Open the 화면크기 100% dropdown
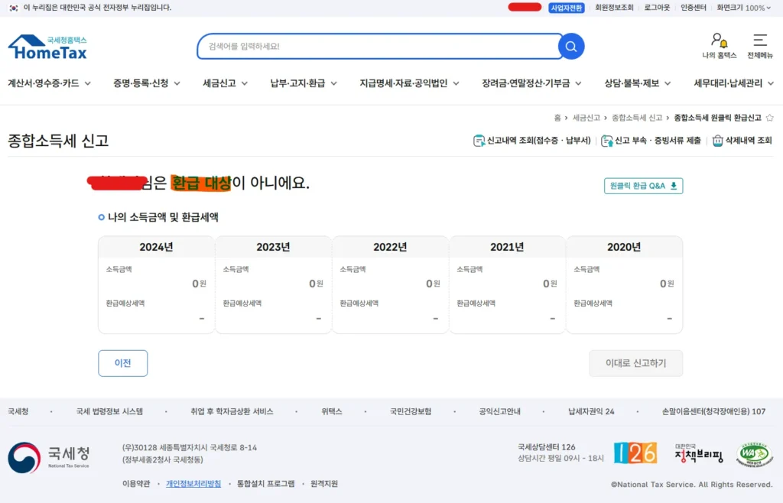This screenshot has height=503, width=783. [x=742, y=8]
